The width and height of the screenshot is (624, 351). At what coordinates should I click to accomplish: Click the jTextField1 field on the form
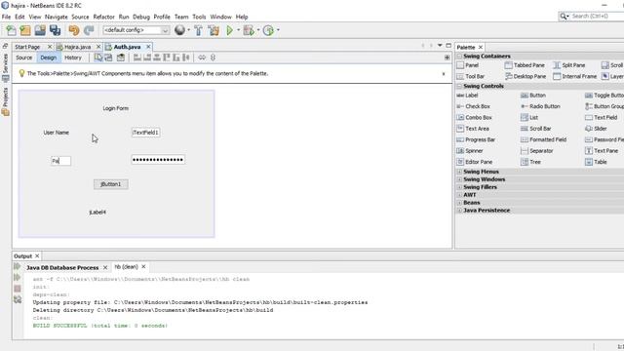(x=145, y=133)
